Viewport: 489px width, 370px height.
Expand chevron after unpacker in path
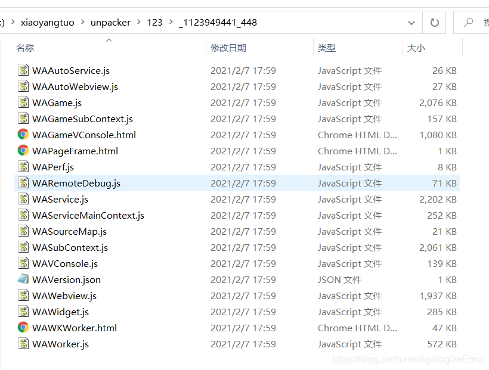click(139, 22)
